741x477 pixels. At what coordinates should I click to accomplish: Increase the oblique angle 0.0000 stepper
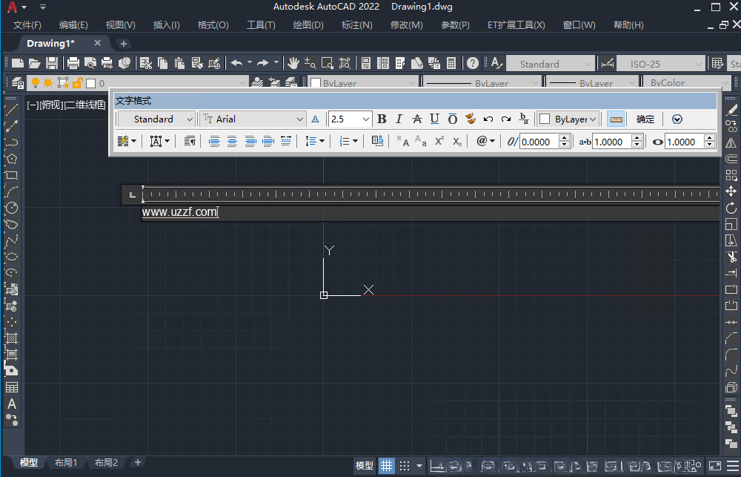(564, 138)
